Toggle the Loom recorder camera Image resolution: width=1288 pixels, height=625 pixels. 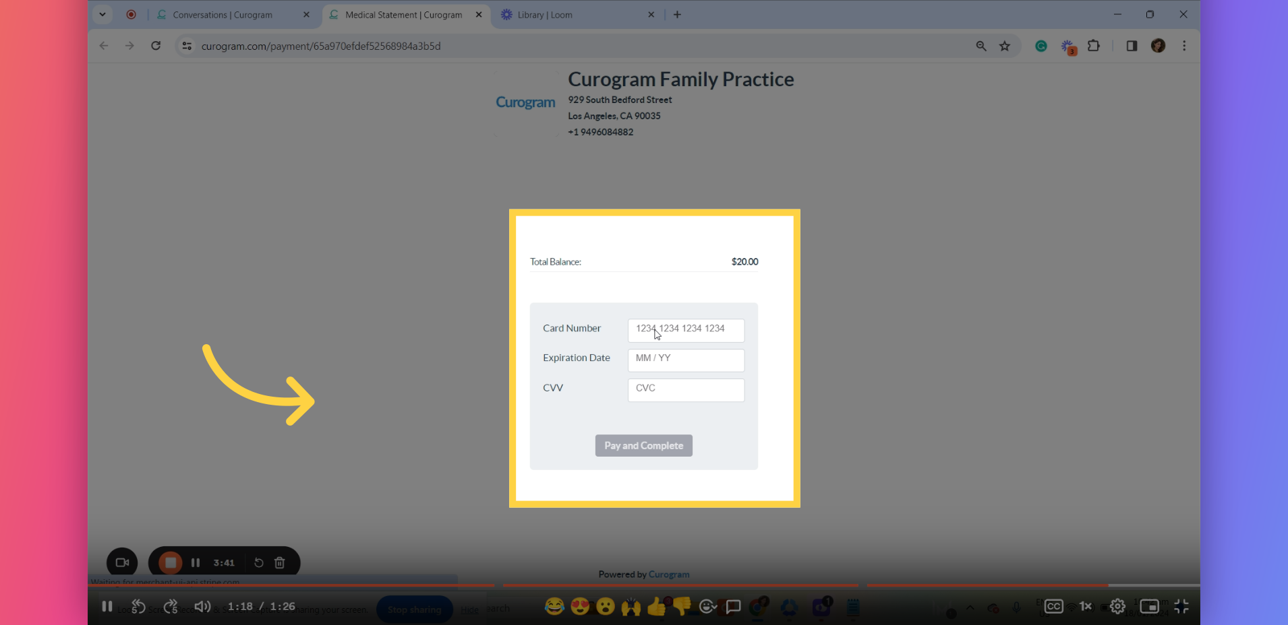coord(122,562)
